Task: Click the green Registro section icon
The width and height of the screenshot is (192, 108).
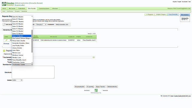Action: tap(4, 51)
